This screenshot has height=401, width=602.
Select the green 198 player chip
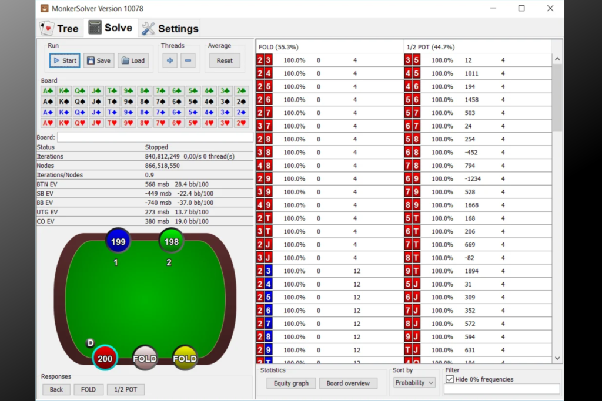pyautogui.click(x=171, y=241)
